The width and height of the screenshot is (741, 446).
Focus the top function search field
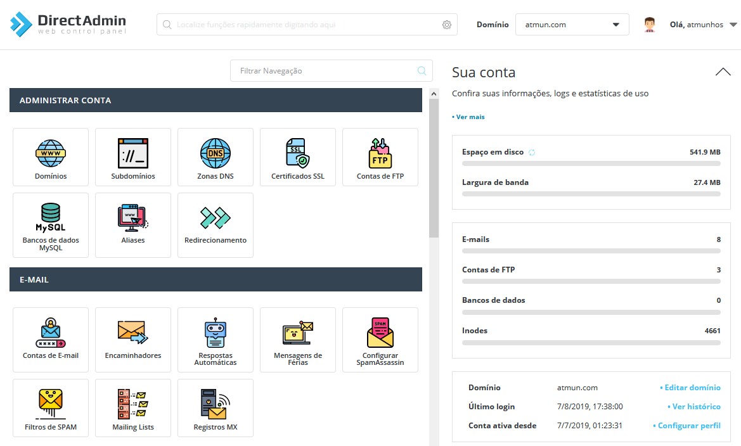point(307,25)
